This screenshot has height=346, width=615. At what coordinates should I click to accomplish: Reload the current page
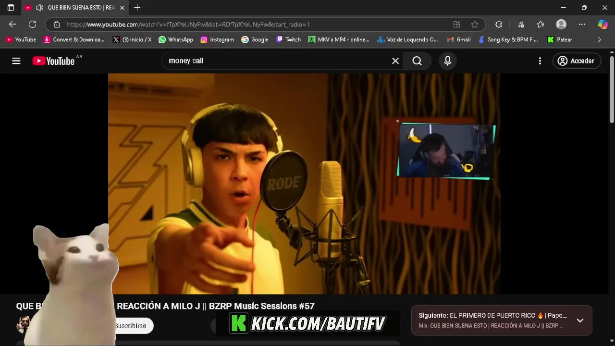tap(32, 25)
